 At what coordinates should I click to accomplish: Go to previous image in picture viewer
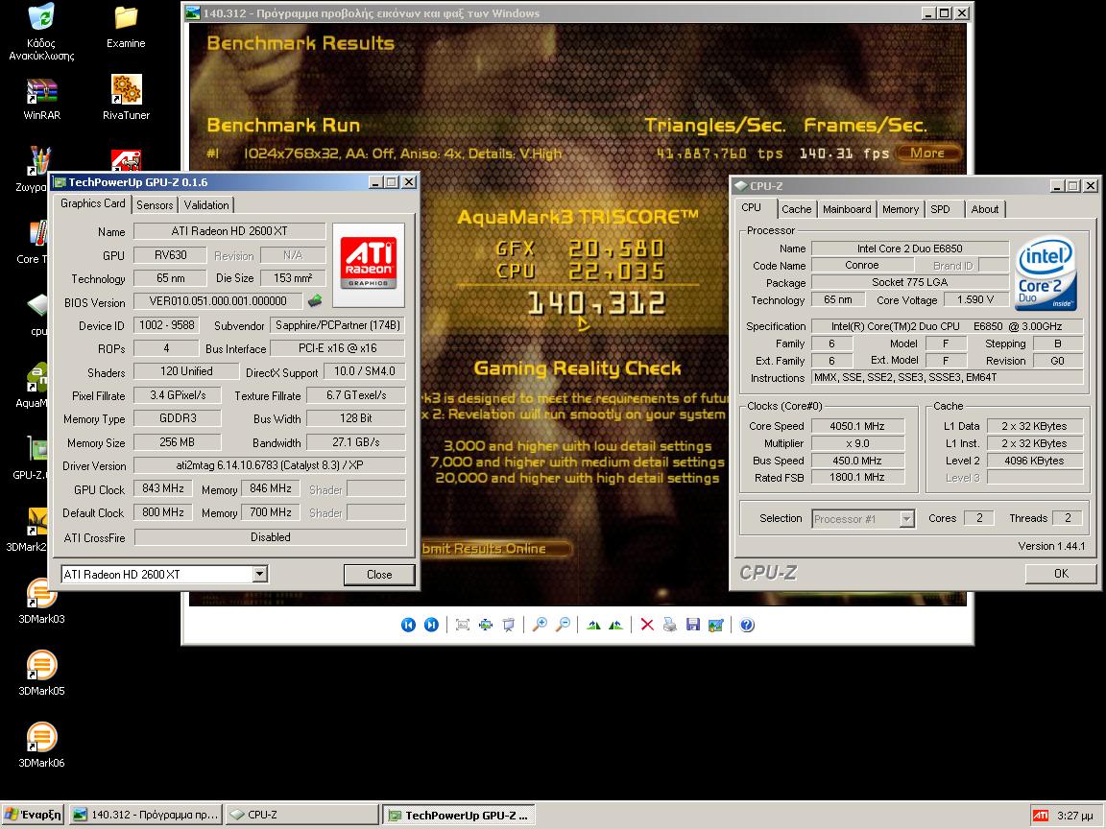click(x=408, y=625)
